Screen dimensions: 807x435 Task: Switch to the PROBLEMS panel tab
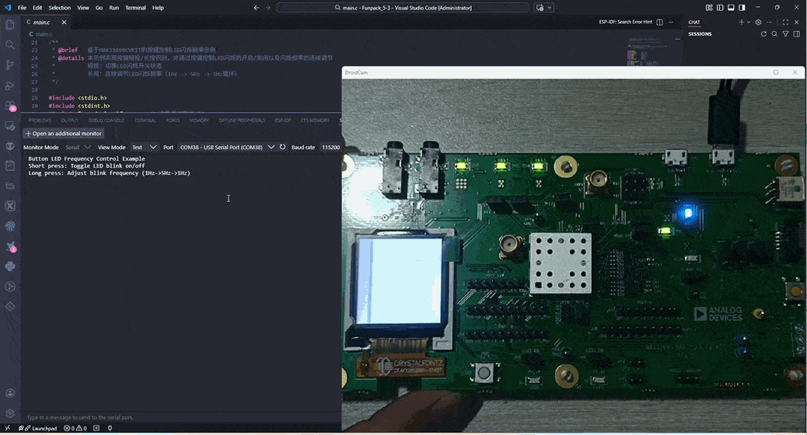(40, 120)
